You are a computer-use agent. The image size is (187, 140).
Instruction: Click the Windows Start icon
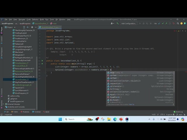pyautogui.click(x=60, y=119)
